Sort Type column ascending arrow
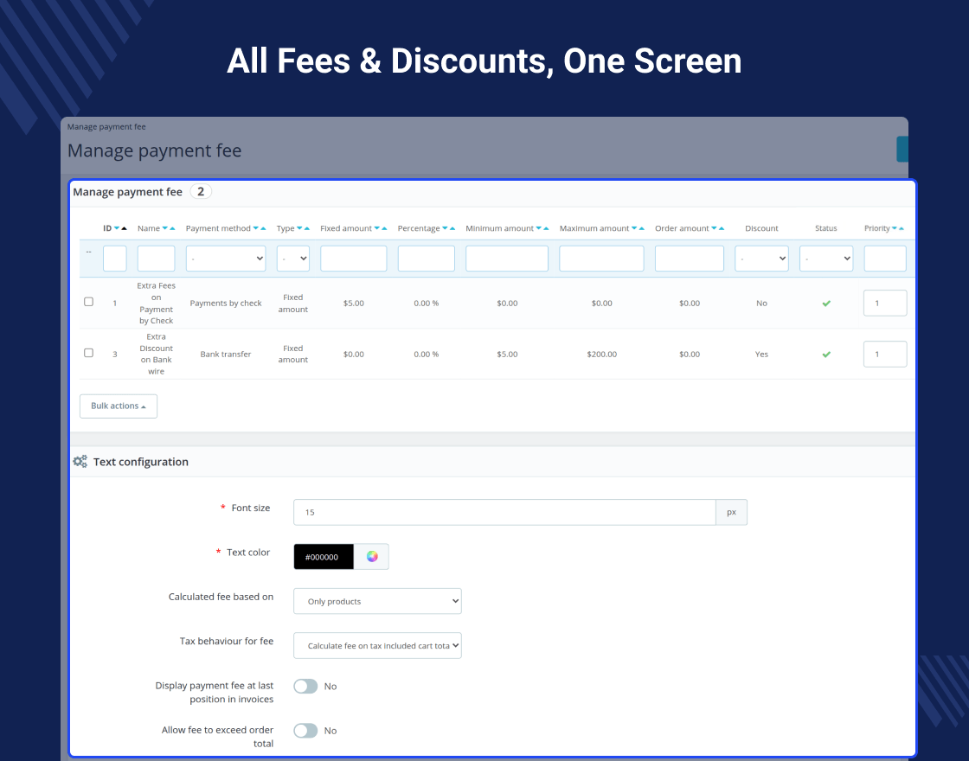 [307, 228]
